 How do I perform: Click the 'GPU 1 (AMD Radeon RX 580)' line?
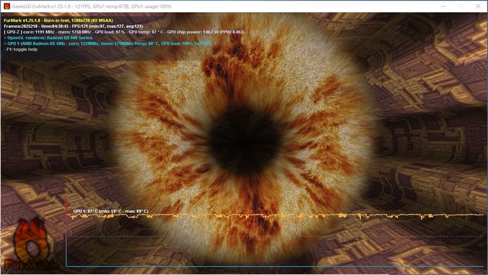(x=107, y=43)
